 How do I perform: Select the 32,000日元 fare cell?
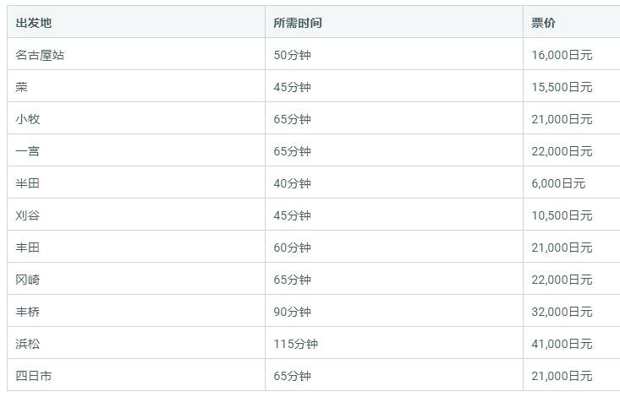pos(562,312)
